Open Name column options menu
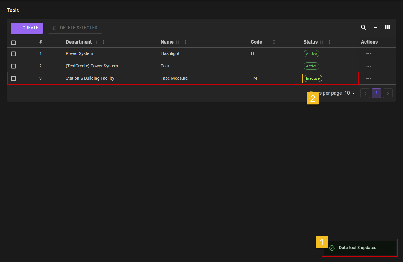The width and height of the screenshot is (403, 262). click(x=185, y=42)
